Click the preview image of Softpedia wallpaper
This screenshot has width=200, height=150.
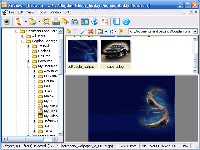pos(132,109)
